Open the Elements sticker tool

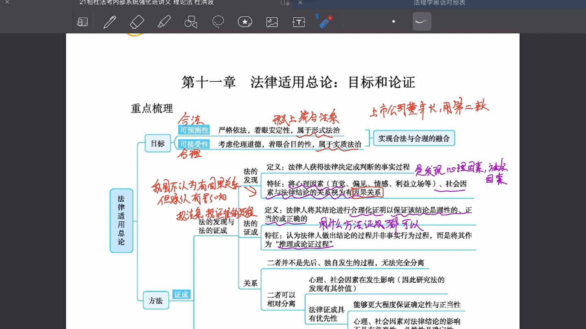pos(245,22)
